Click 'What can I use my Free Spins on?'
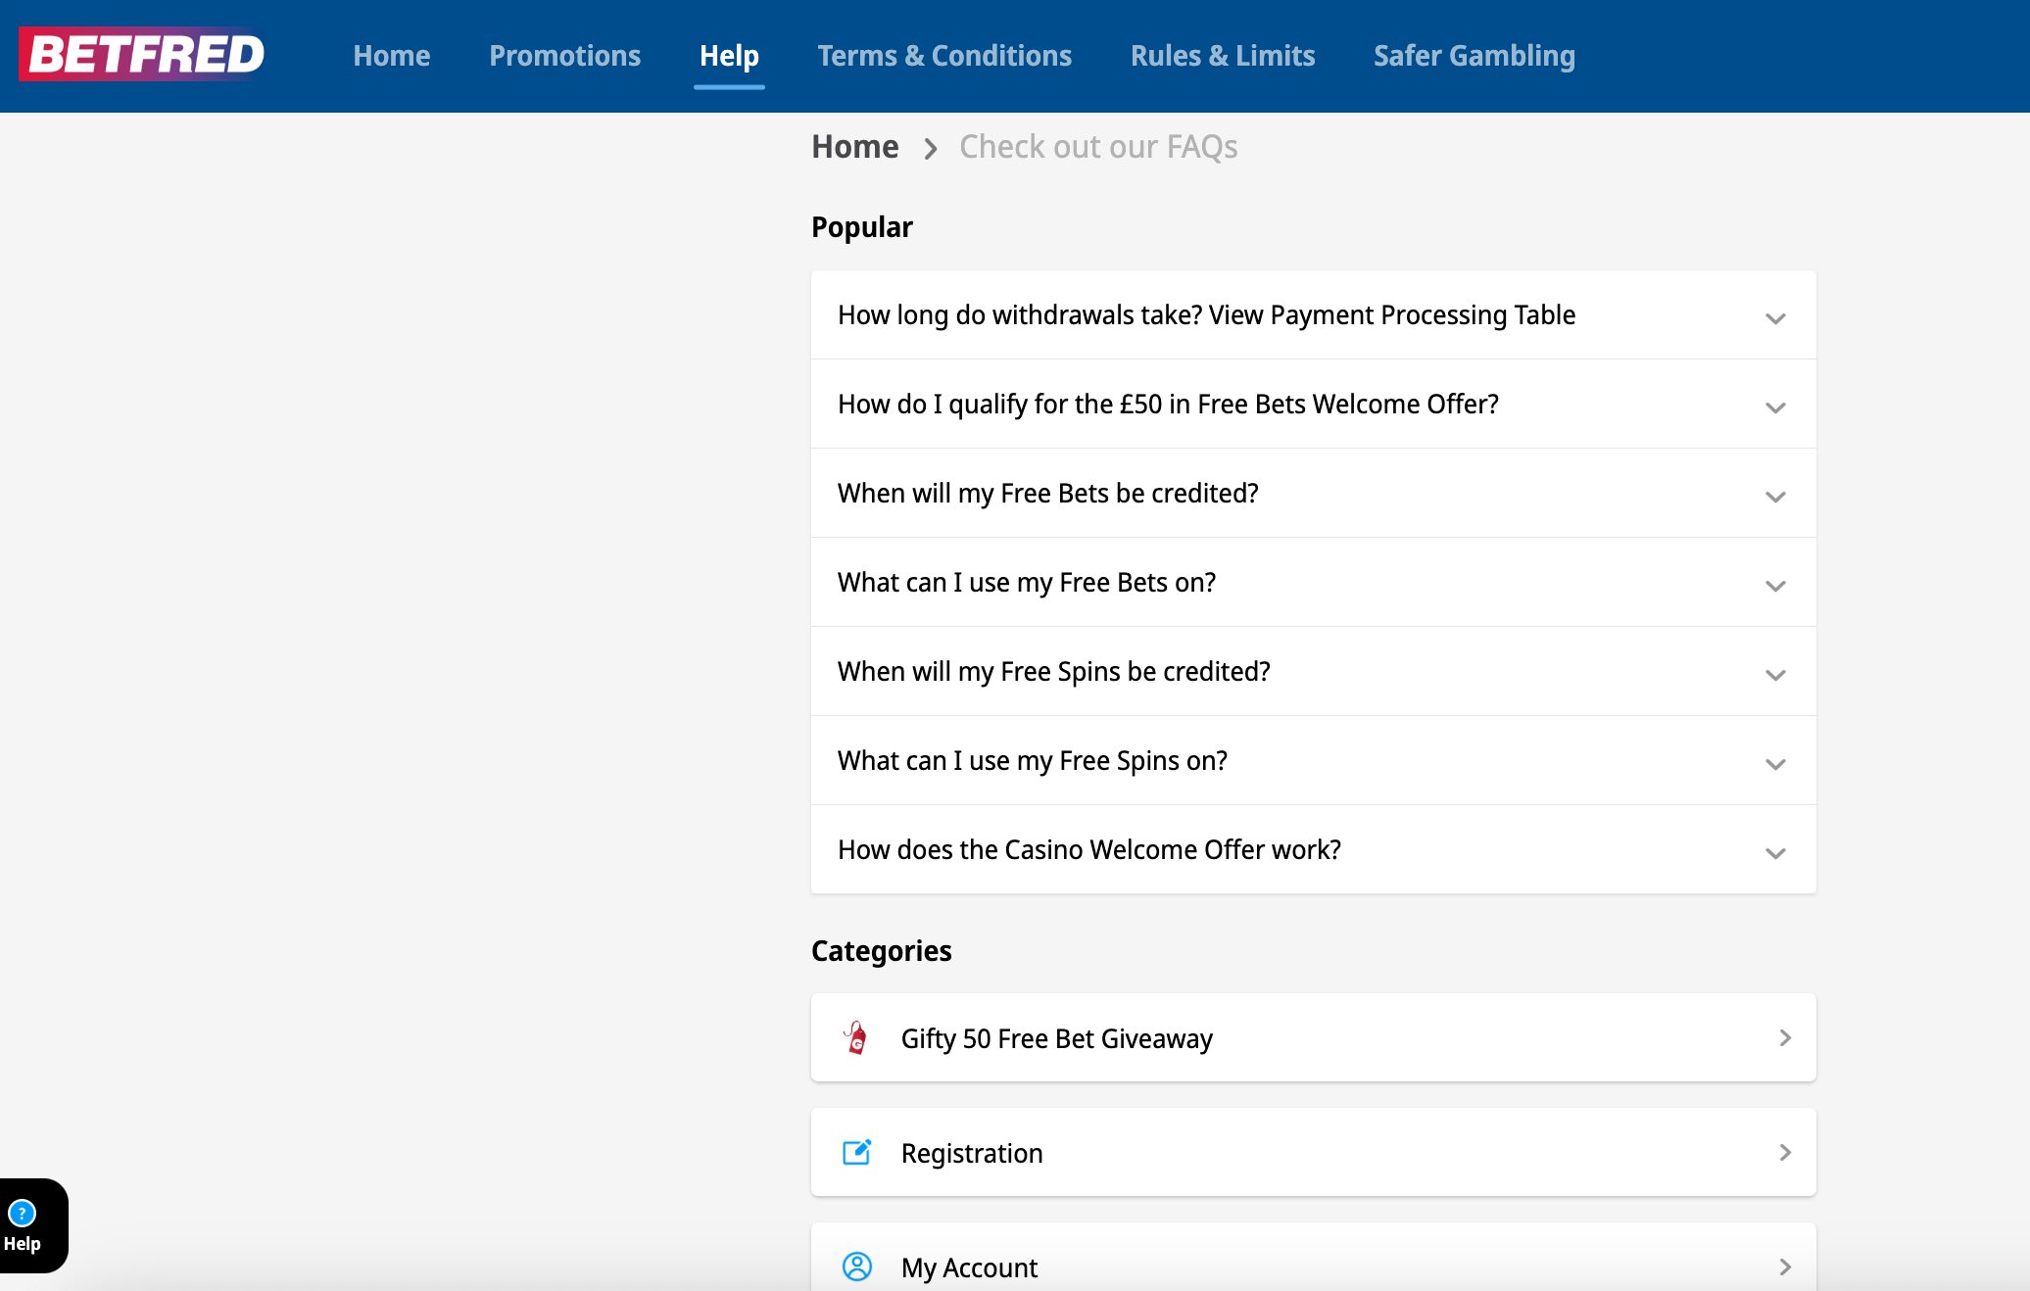The width and height of the screenshot is (2030, 1291). click(x=1033, y=761)
